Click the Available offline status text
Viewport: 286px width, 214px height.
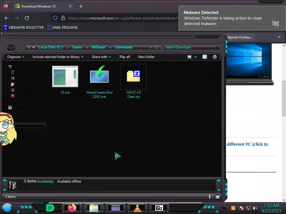point(69,181)
